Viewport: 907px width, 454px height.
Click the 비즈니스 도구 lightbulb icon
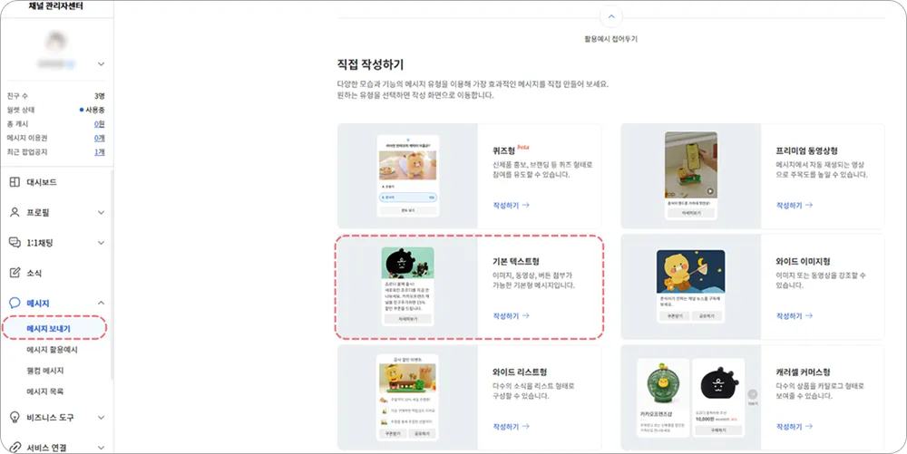15,417
